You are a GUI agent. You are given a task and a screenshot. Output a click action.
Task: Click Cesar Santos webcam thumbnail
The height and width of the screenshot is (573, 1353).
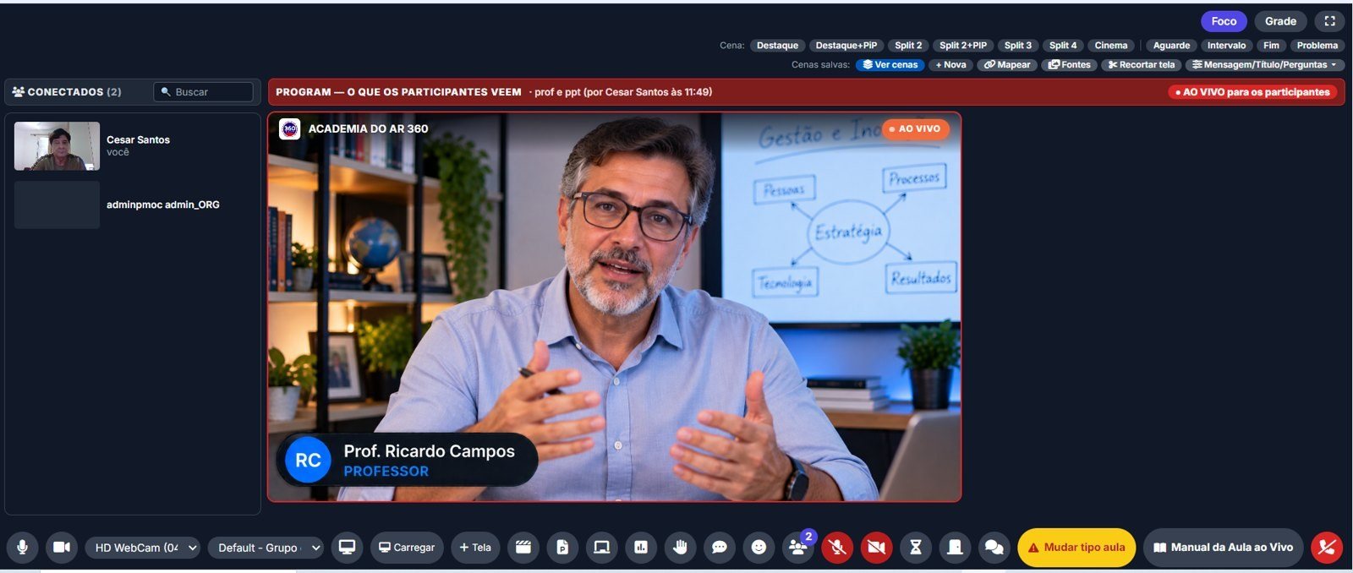(x=57, y=146)
